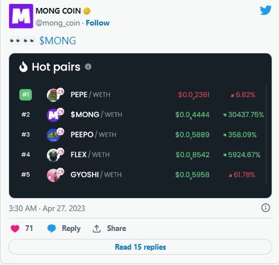Click the Twitter bird logo
This screenshot has width=279, height=265.
[265, 10]
